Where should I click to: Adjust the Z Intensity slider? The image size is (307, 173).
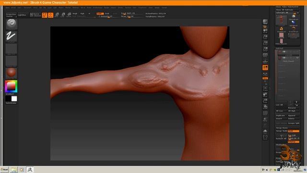pyautogui.click(x=107, y=16)
